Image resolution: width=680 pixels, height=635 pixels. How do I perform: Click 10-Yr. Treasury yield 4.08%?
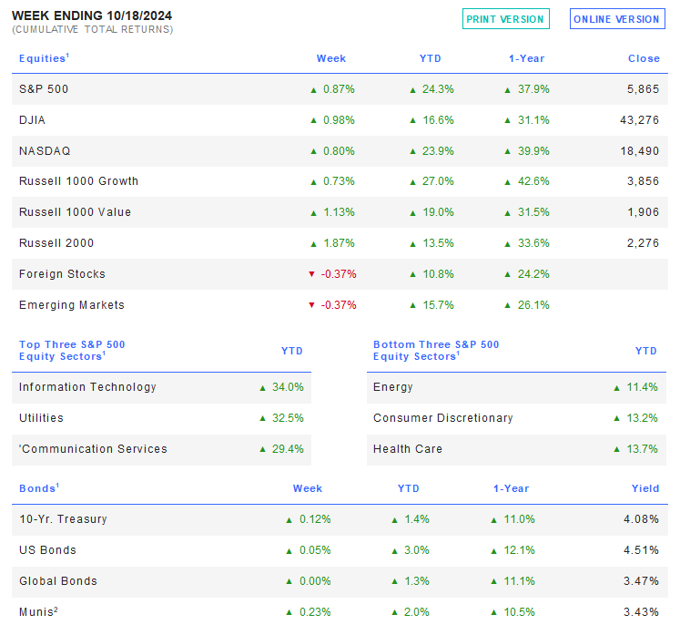(642, 519)
